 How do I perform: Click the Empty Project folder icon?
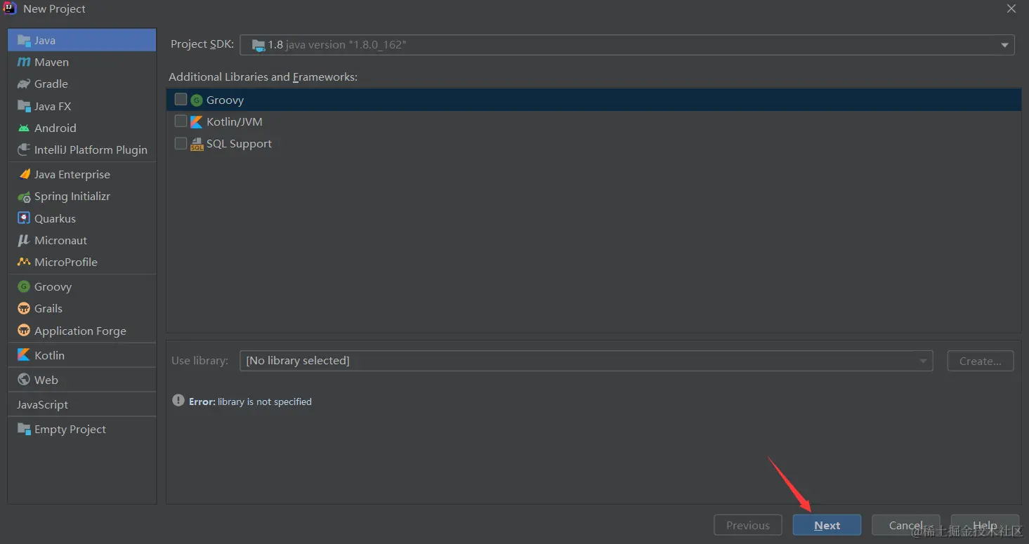[x=24, y=430]
